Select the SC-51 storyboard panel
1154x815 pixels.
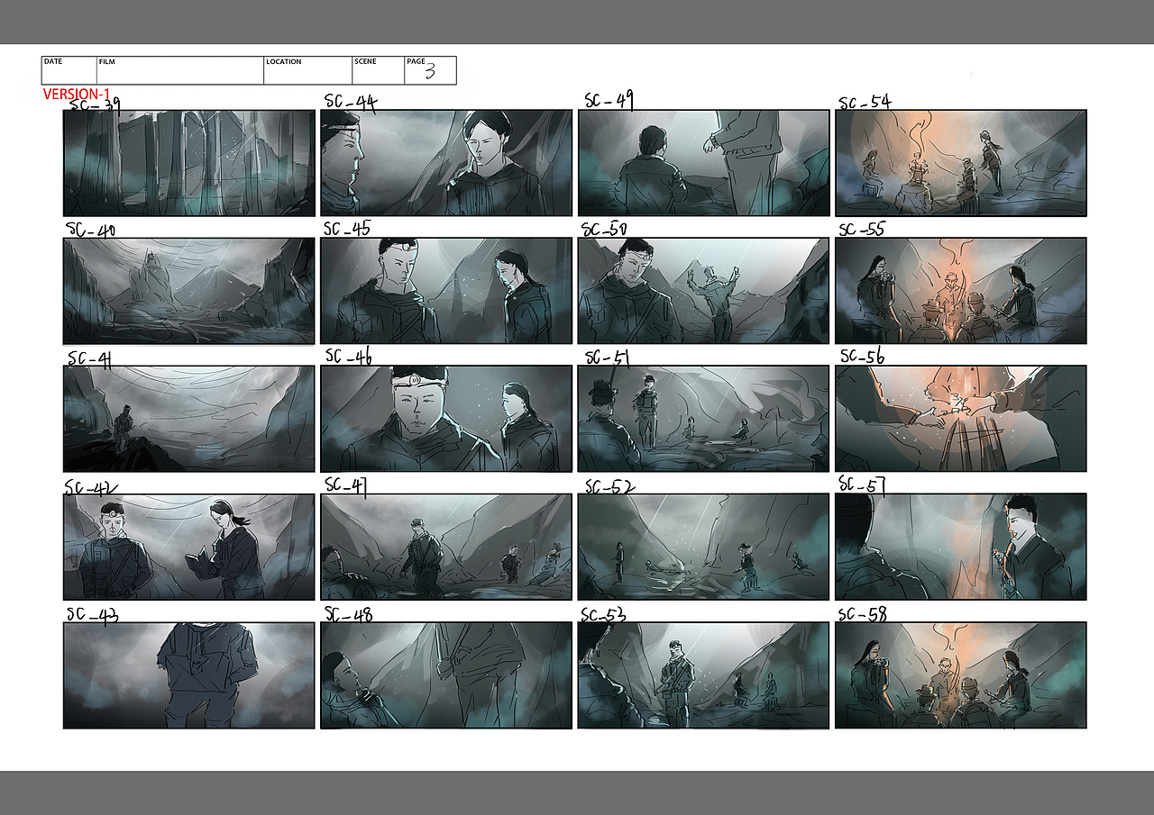[703, 419]
